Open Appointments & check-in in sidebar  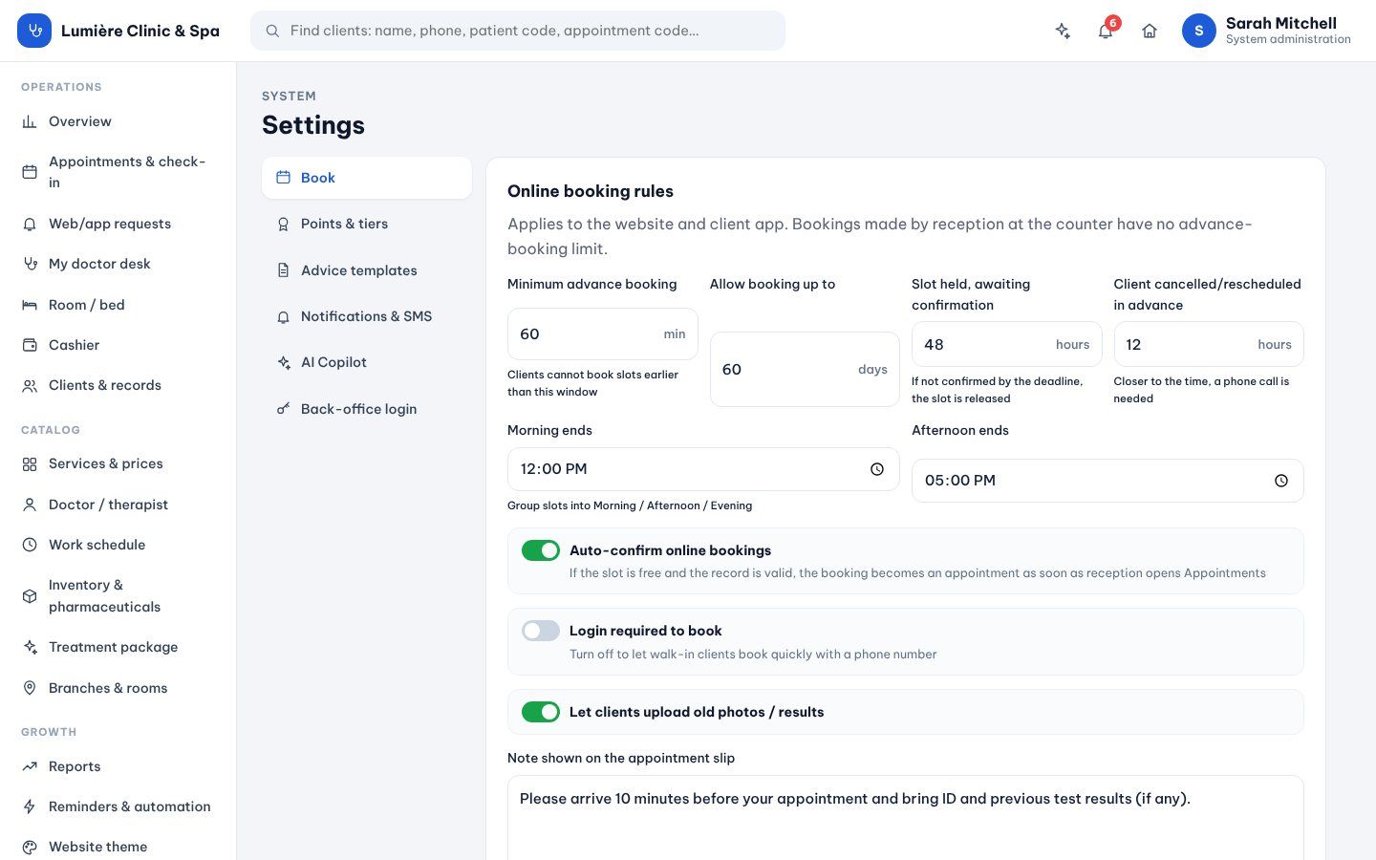click(118, 172)
